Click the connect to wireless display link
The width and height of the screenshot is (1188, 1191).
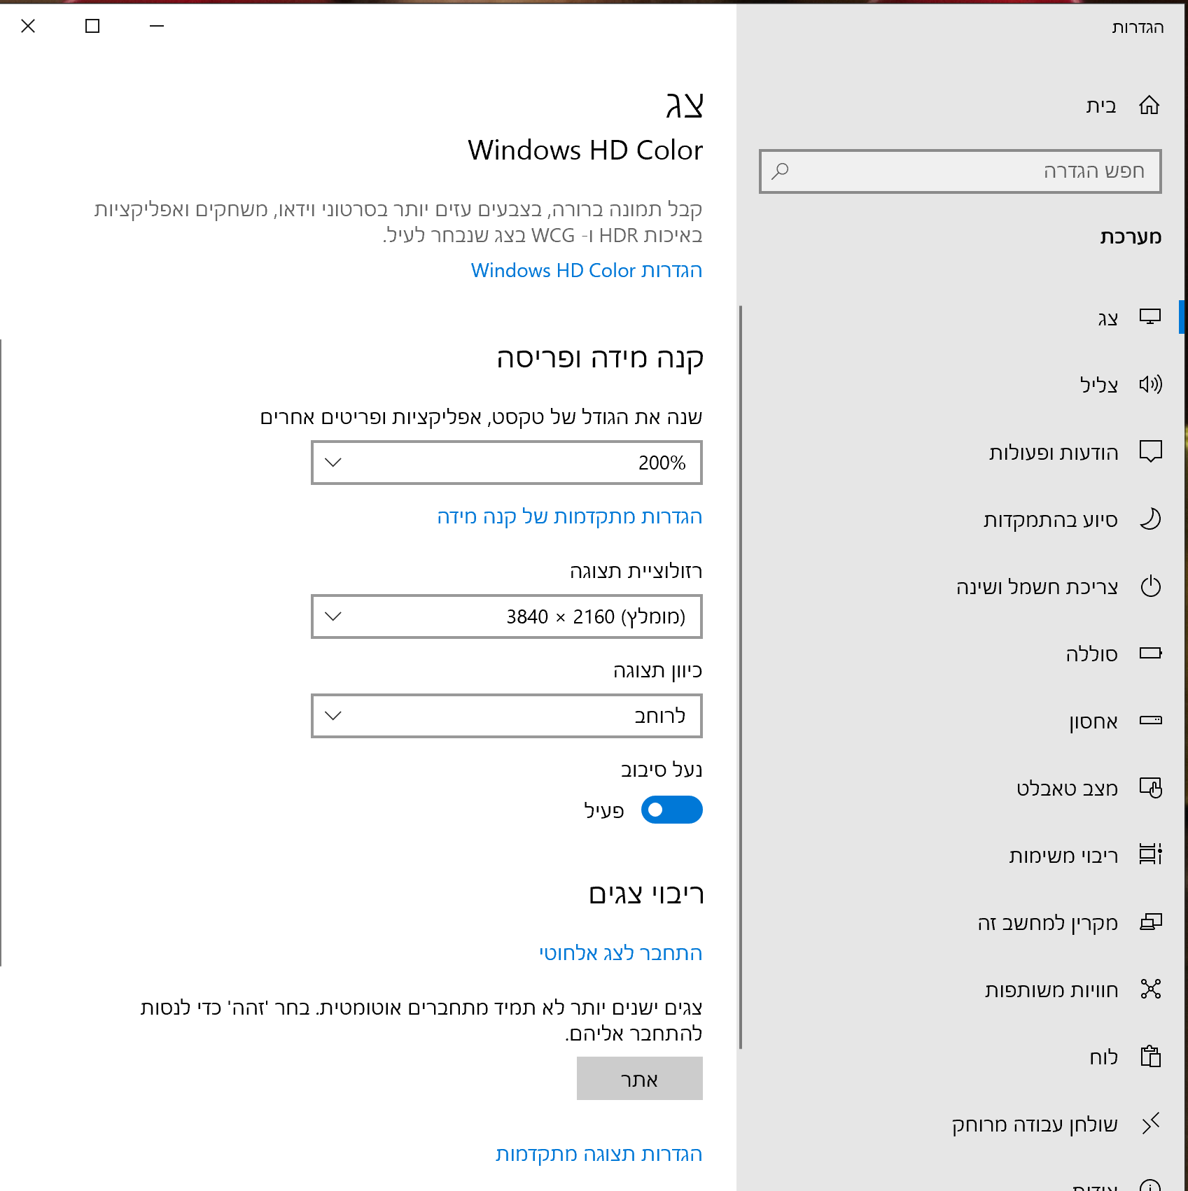click(620, 953)
